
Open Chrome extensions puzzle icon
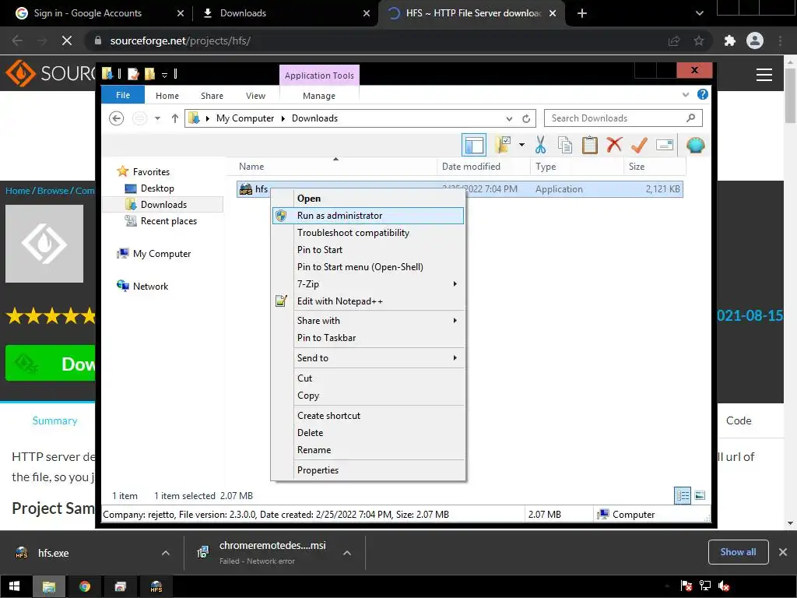coord(729,40)
